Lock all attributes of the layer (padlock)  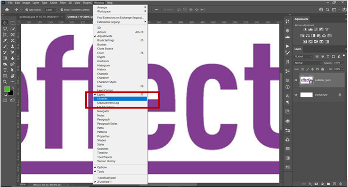322,69
